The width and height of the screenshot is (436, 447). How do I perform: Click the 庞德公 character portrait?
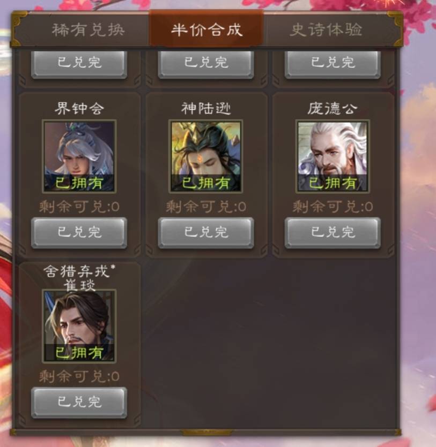point(332,156)
